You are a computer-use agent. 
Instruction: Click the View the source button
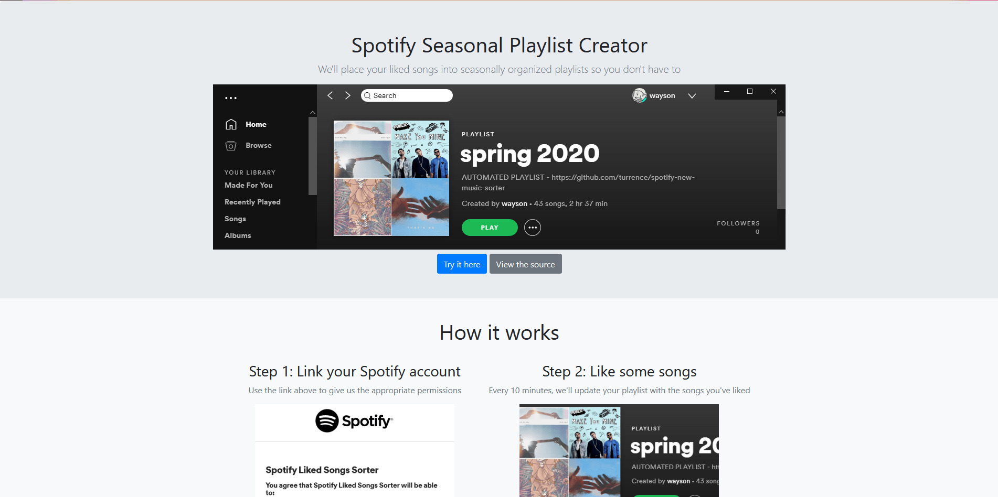(x=525, y=264)
